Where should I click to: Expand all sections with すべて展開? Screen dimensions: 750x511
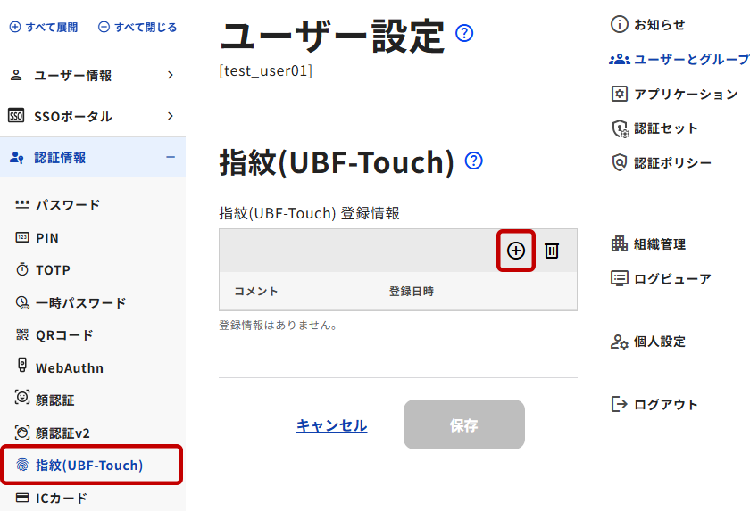tap(44, 28)
